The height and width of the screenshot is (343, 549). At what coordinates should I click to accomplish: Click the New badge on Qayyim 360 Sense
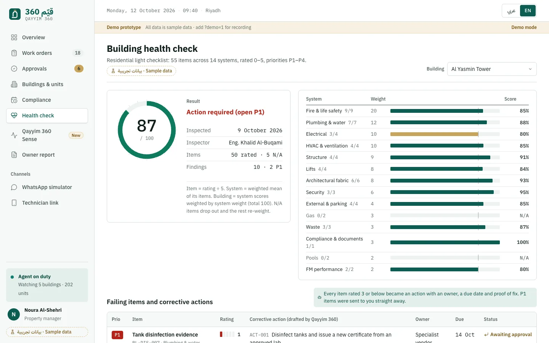point(76,135)
